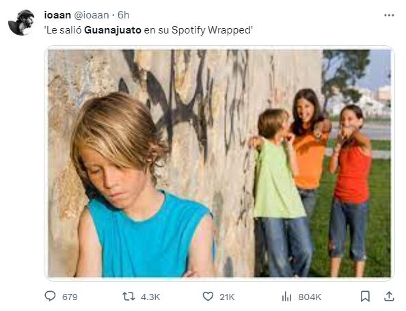
Task: Open ioaan's profile avatar picture
Action: point(21,23)
